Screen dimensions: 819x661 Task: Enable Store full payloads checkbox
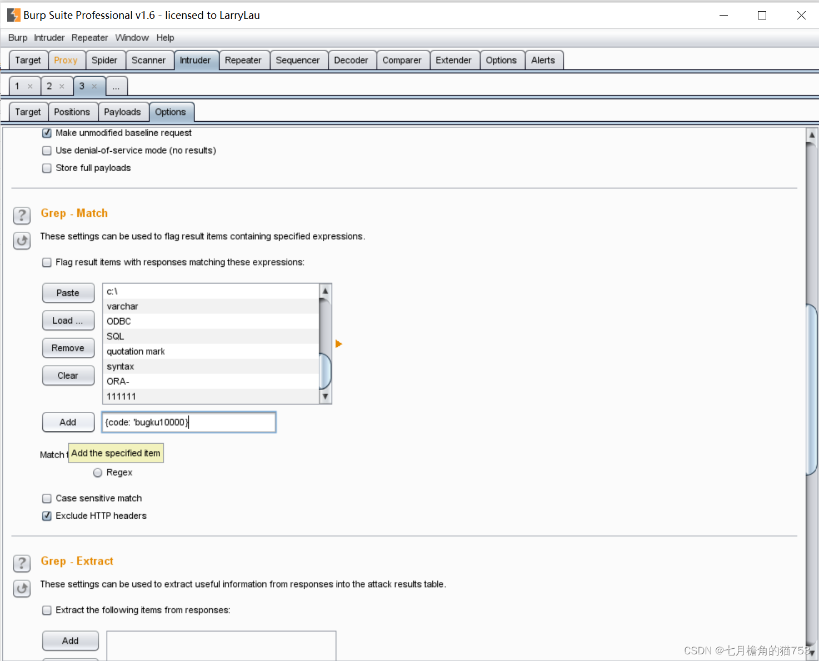pos(47,168)
